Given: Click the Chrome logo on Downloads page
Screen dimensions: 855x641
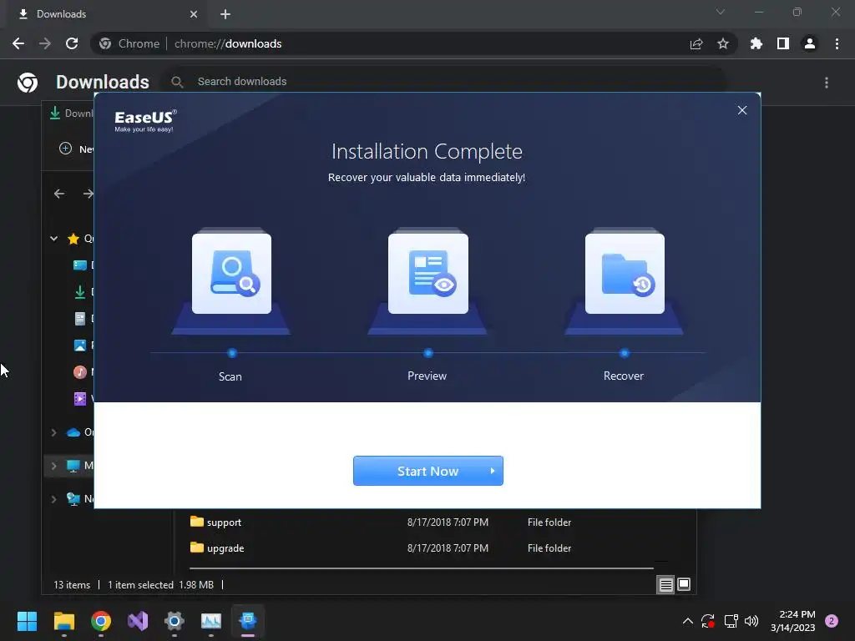Looking at the screenshot, I should (28, 83).
